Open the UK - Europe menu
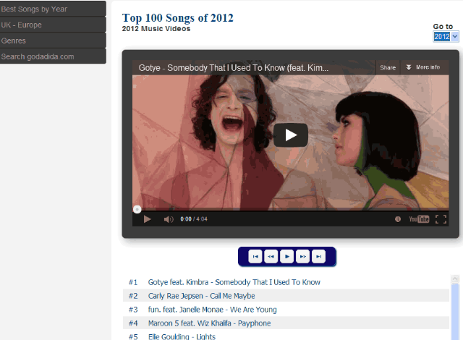 pos(53,25)
